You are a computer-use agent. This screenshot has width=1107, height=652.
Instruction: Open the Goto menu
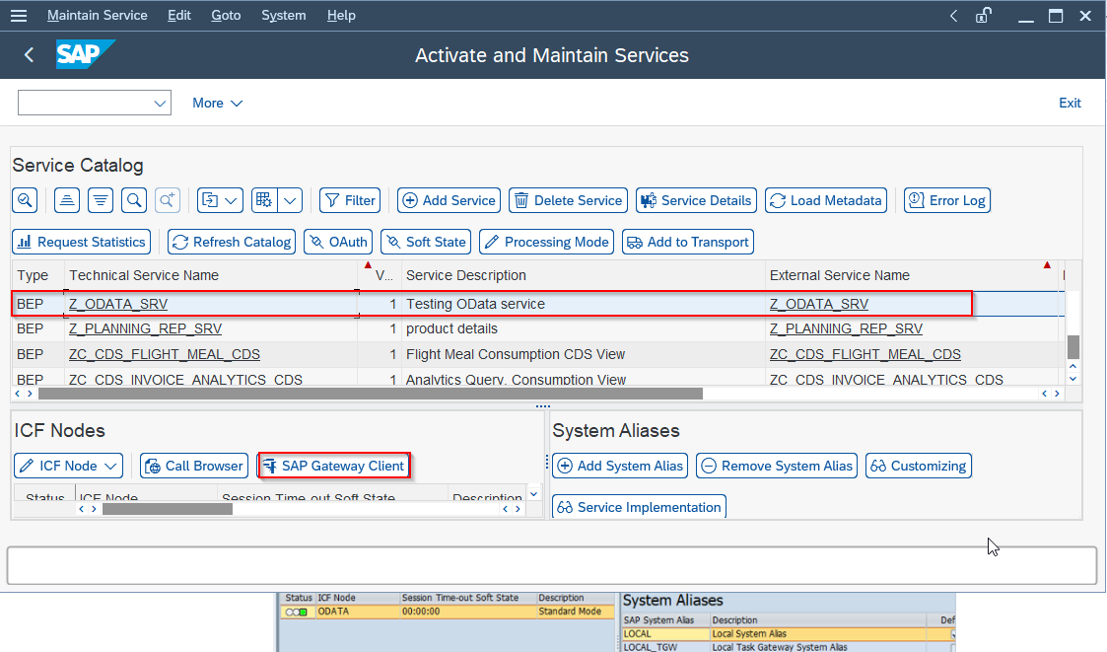coord(226,16)
